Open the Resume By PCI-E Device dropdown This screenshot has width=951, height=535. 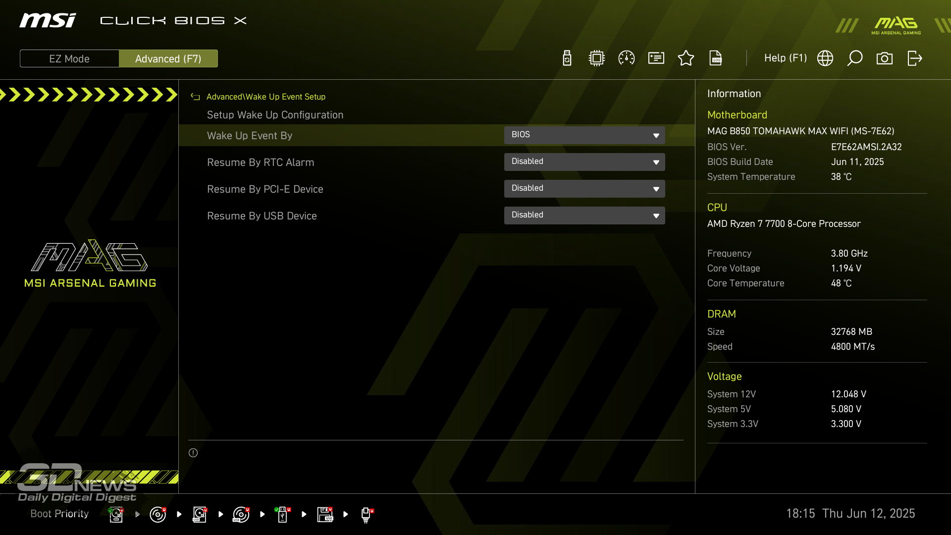coord(584,189)
